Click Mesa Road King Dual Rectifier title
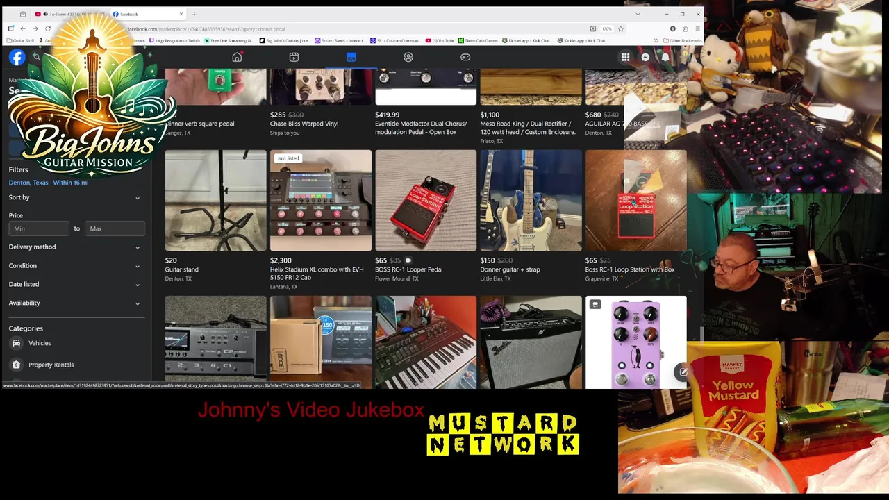Screen dimensions: 889x500 tap(528, 128)
